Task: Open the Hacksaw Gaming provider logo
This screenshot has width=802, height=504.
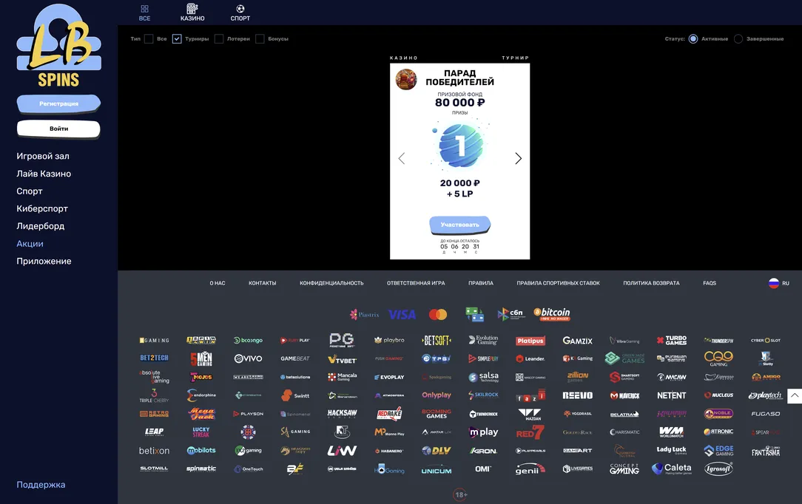Action: tap(342, 414)
